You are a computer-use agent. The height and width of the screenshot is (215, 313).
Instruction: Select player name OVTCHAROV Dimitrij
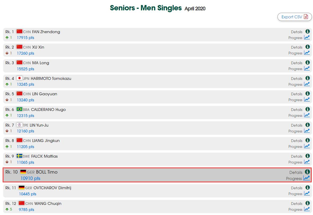point(52,188)
